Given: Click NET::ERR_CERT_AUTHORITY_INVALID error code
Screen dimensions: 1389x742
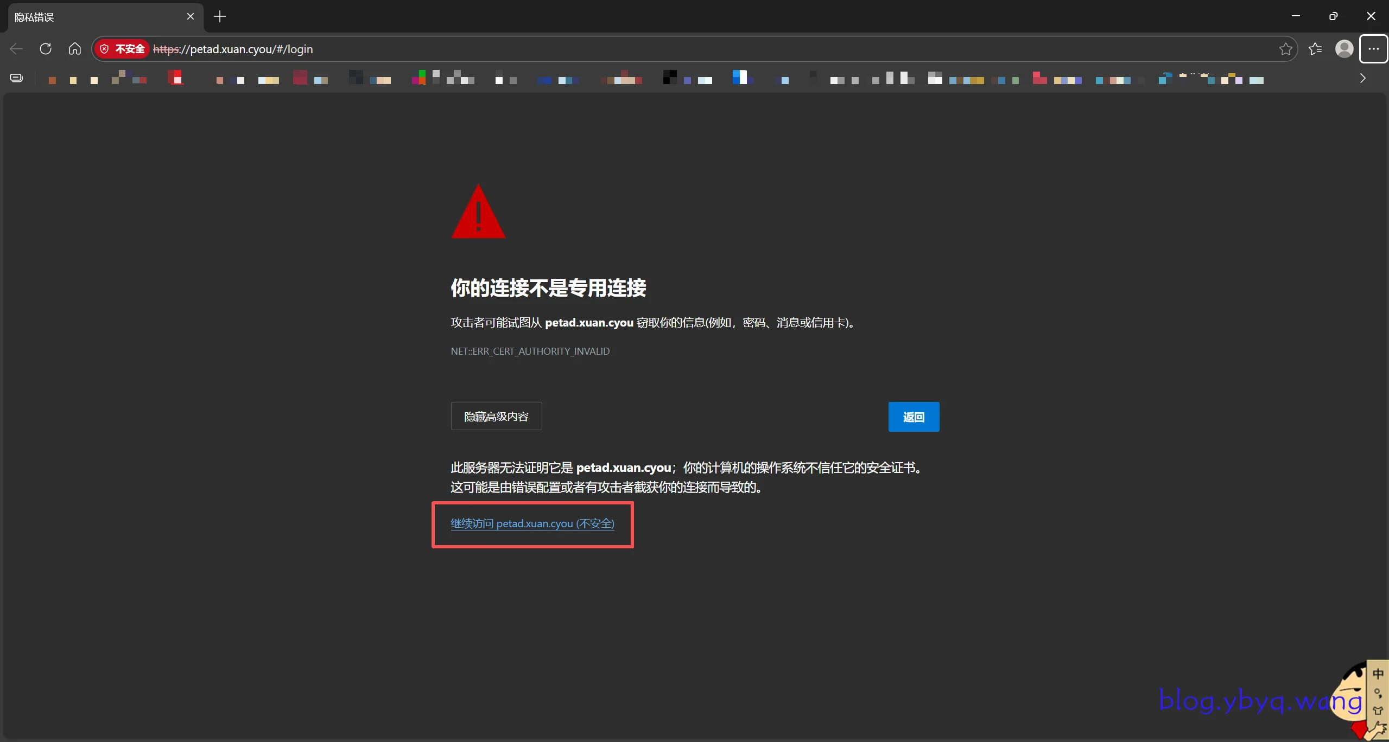Looking at the screenshot, I should point(530,351).
